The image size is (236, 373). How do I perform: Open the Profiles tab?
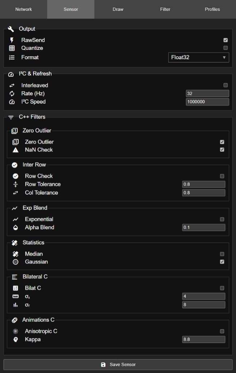click(x=212, y=9)
